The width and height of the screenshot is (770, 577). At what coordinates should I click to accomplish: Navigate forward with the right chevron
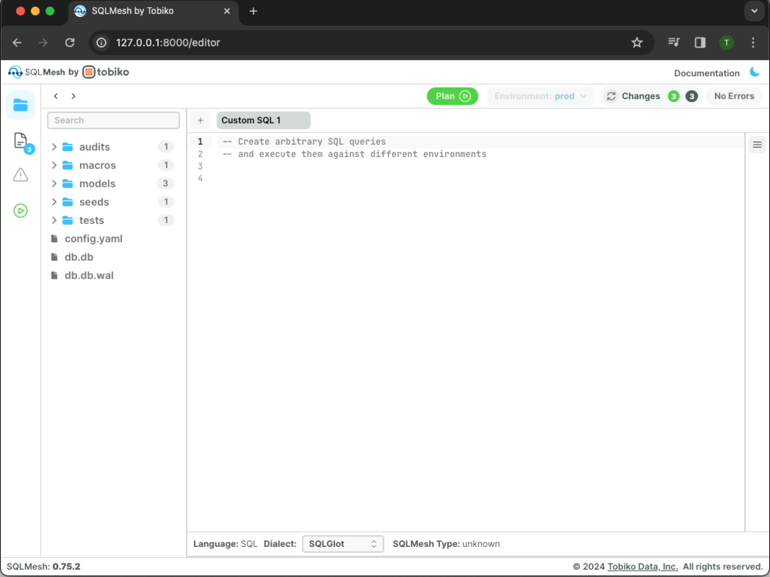coord(73,96)
